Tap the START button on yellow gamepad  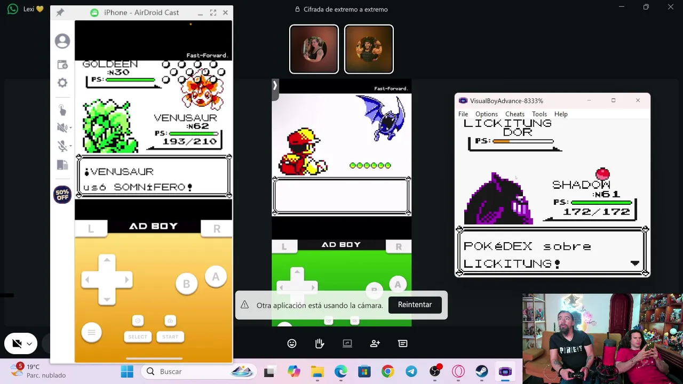pyautogui.click(x=170, y=337)
